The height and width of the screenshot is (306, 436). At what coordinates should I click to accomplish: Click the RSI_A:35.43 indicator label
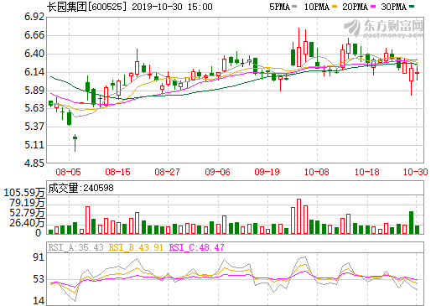pyautogui.click(x=76, y=247)
